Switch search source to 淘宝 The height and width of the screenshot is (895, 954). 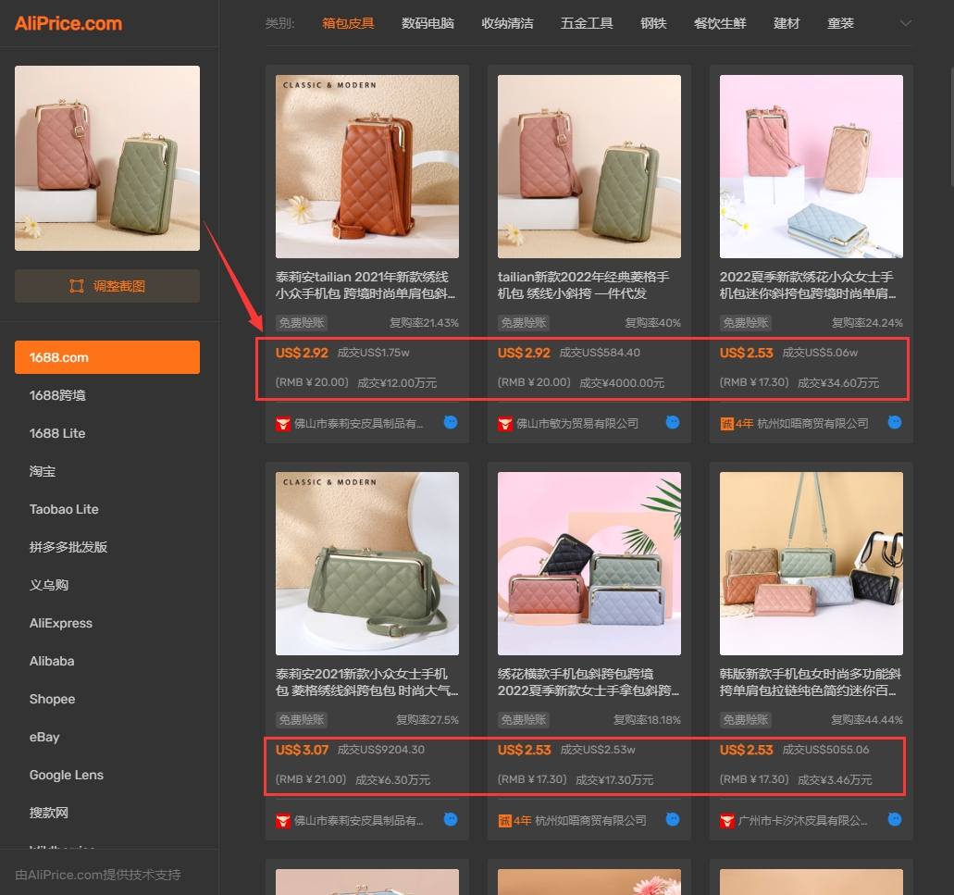point(43,471)
